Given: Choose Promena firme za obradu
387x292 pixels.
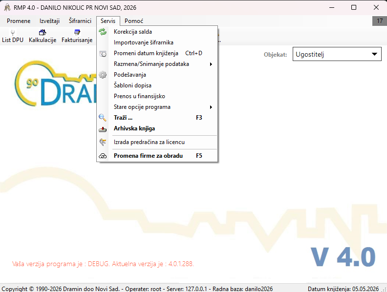Looking at the screenshot, I should (x=157, y=156).
